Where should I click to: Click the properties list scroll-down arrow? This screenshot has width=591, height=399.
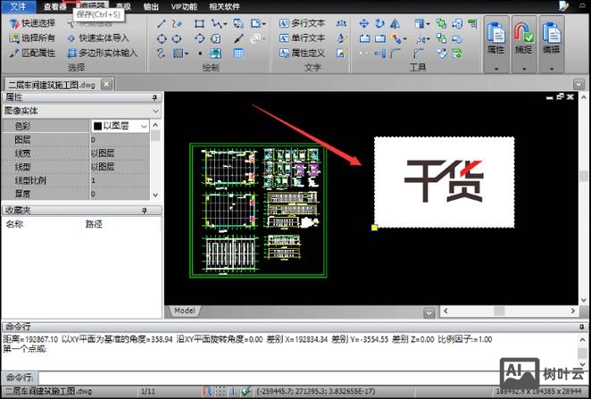155,195
